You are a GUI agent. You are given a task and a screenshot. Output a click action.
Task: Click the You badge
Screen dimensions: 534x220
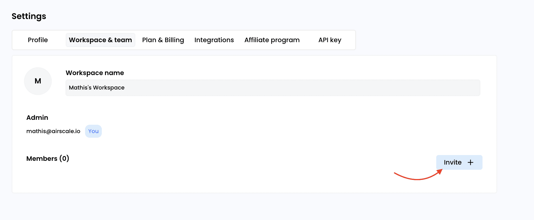[x=93, y=131]
